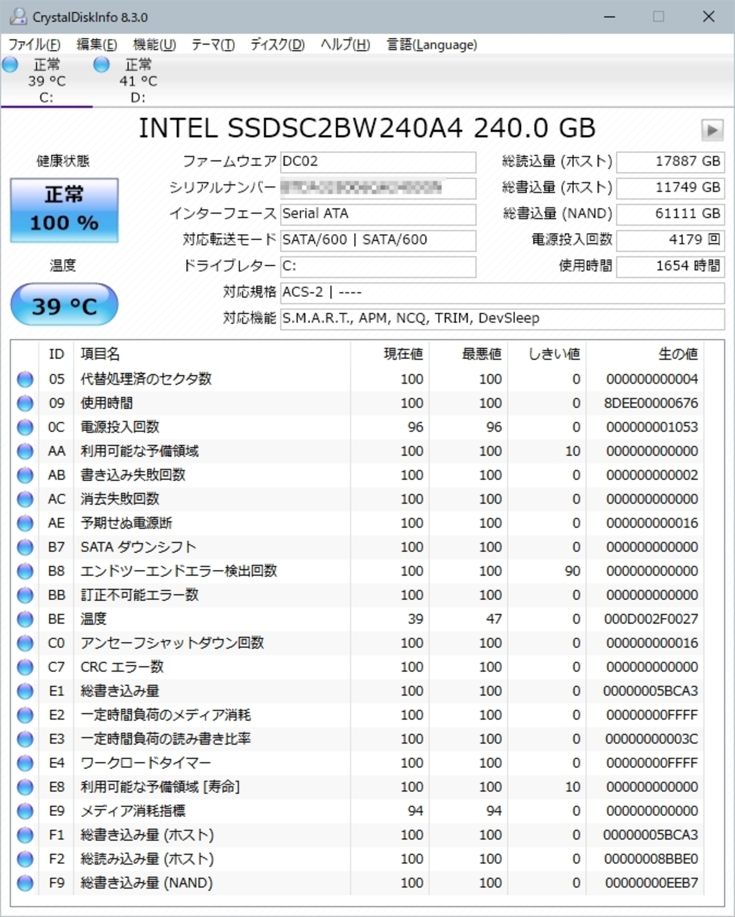Open the 機能(U) menu
Image resolution: width=735 pixels, height=917 pixels.
(154, 45)
